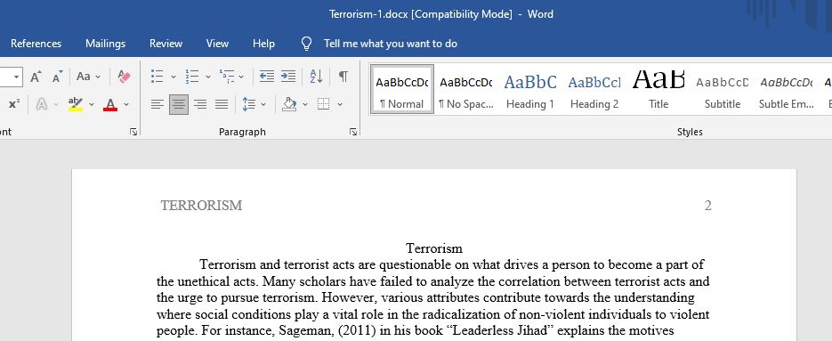Click the Tell me lightbulb icon
Viewport: 832px width, 341px height.
[306, 44]
